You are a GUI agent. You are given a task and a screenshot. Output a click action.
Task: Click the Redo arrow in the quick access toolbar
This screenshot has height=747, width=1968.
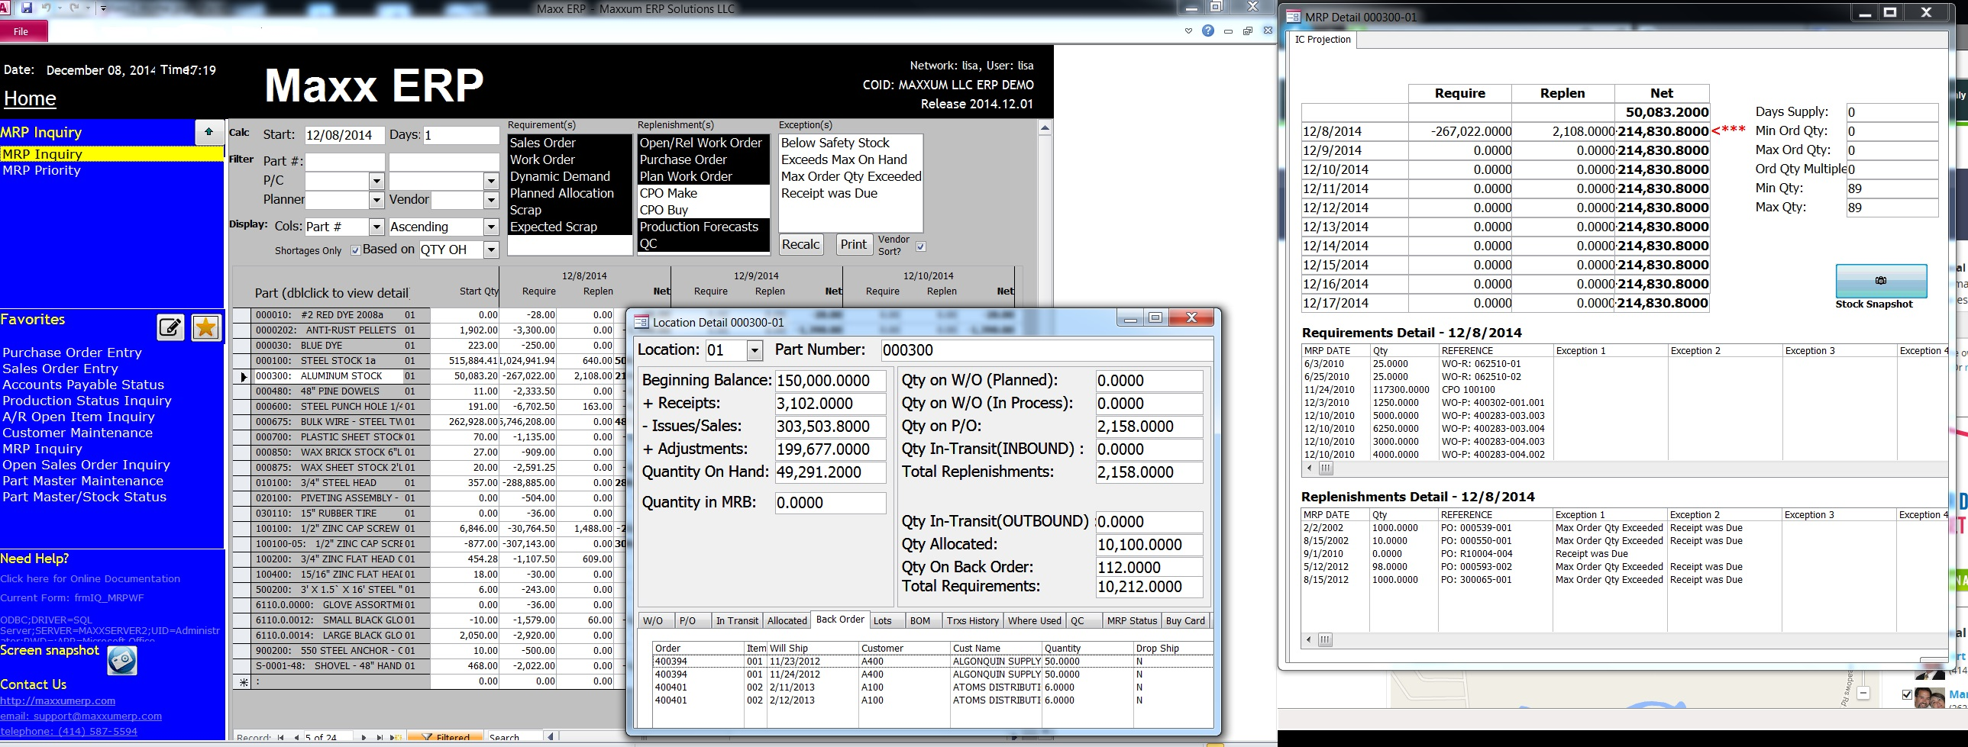tap(74, 8)
